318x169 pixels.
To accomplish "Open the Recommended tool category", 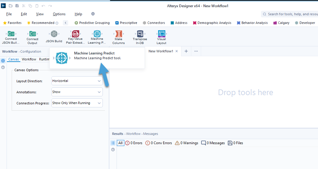I will point(41,23).
